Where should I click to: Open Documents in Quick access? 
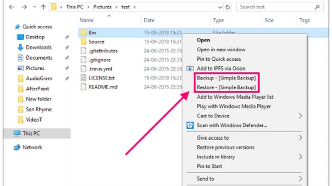coord(39,58)
